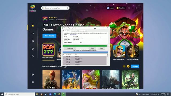
Task: Switch to Options on completion tab
Action: 83,31
